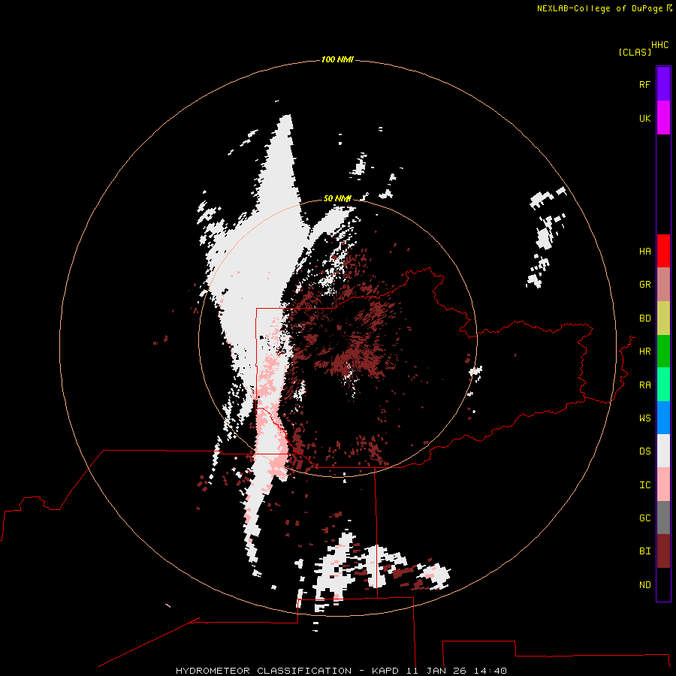Select the GC gray legend swatch
Image resolution: width=676 pixels, height=676 pixels.
tap(663, 518)
